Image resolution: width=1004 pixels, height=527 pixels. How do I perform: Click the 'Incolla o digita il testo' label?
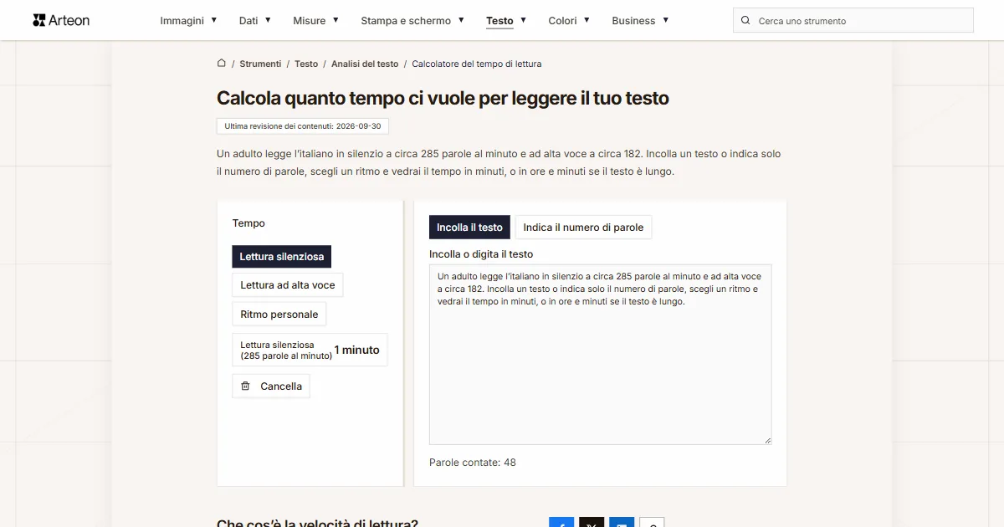(481, 253)
